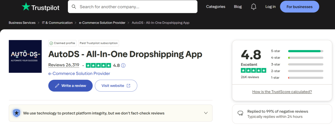The width and height of the screenshot is (335, 125).
Task: Click the Visit website button
Action: coord(116,86)
